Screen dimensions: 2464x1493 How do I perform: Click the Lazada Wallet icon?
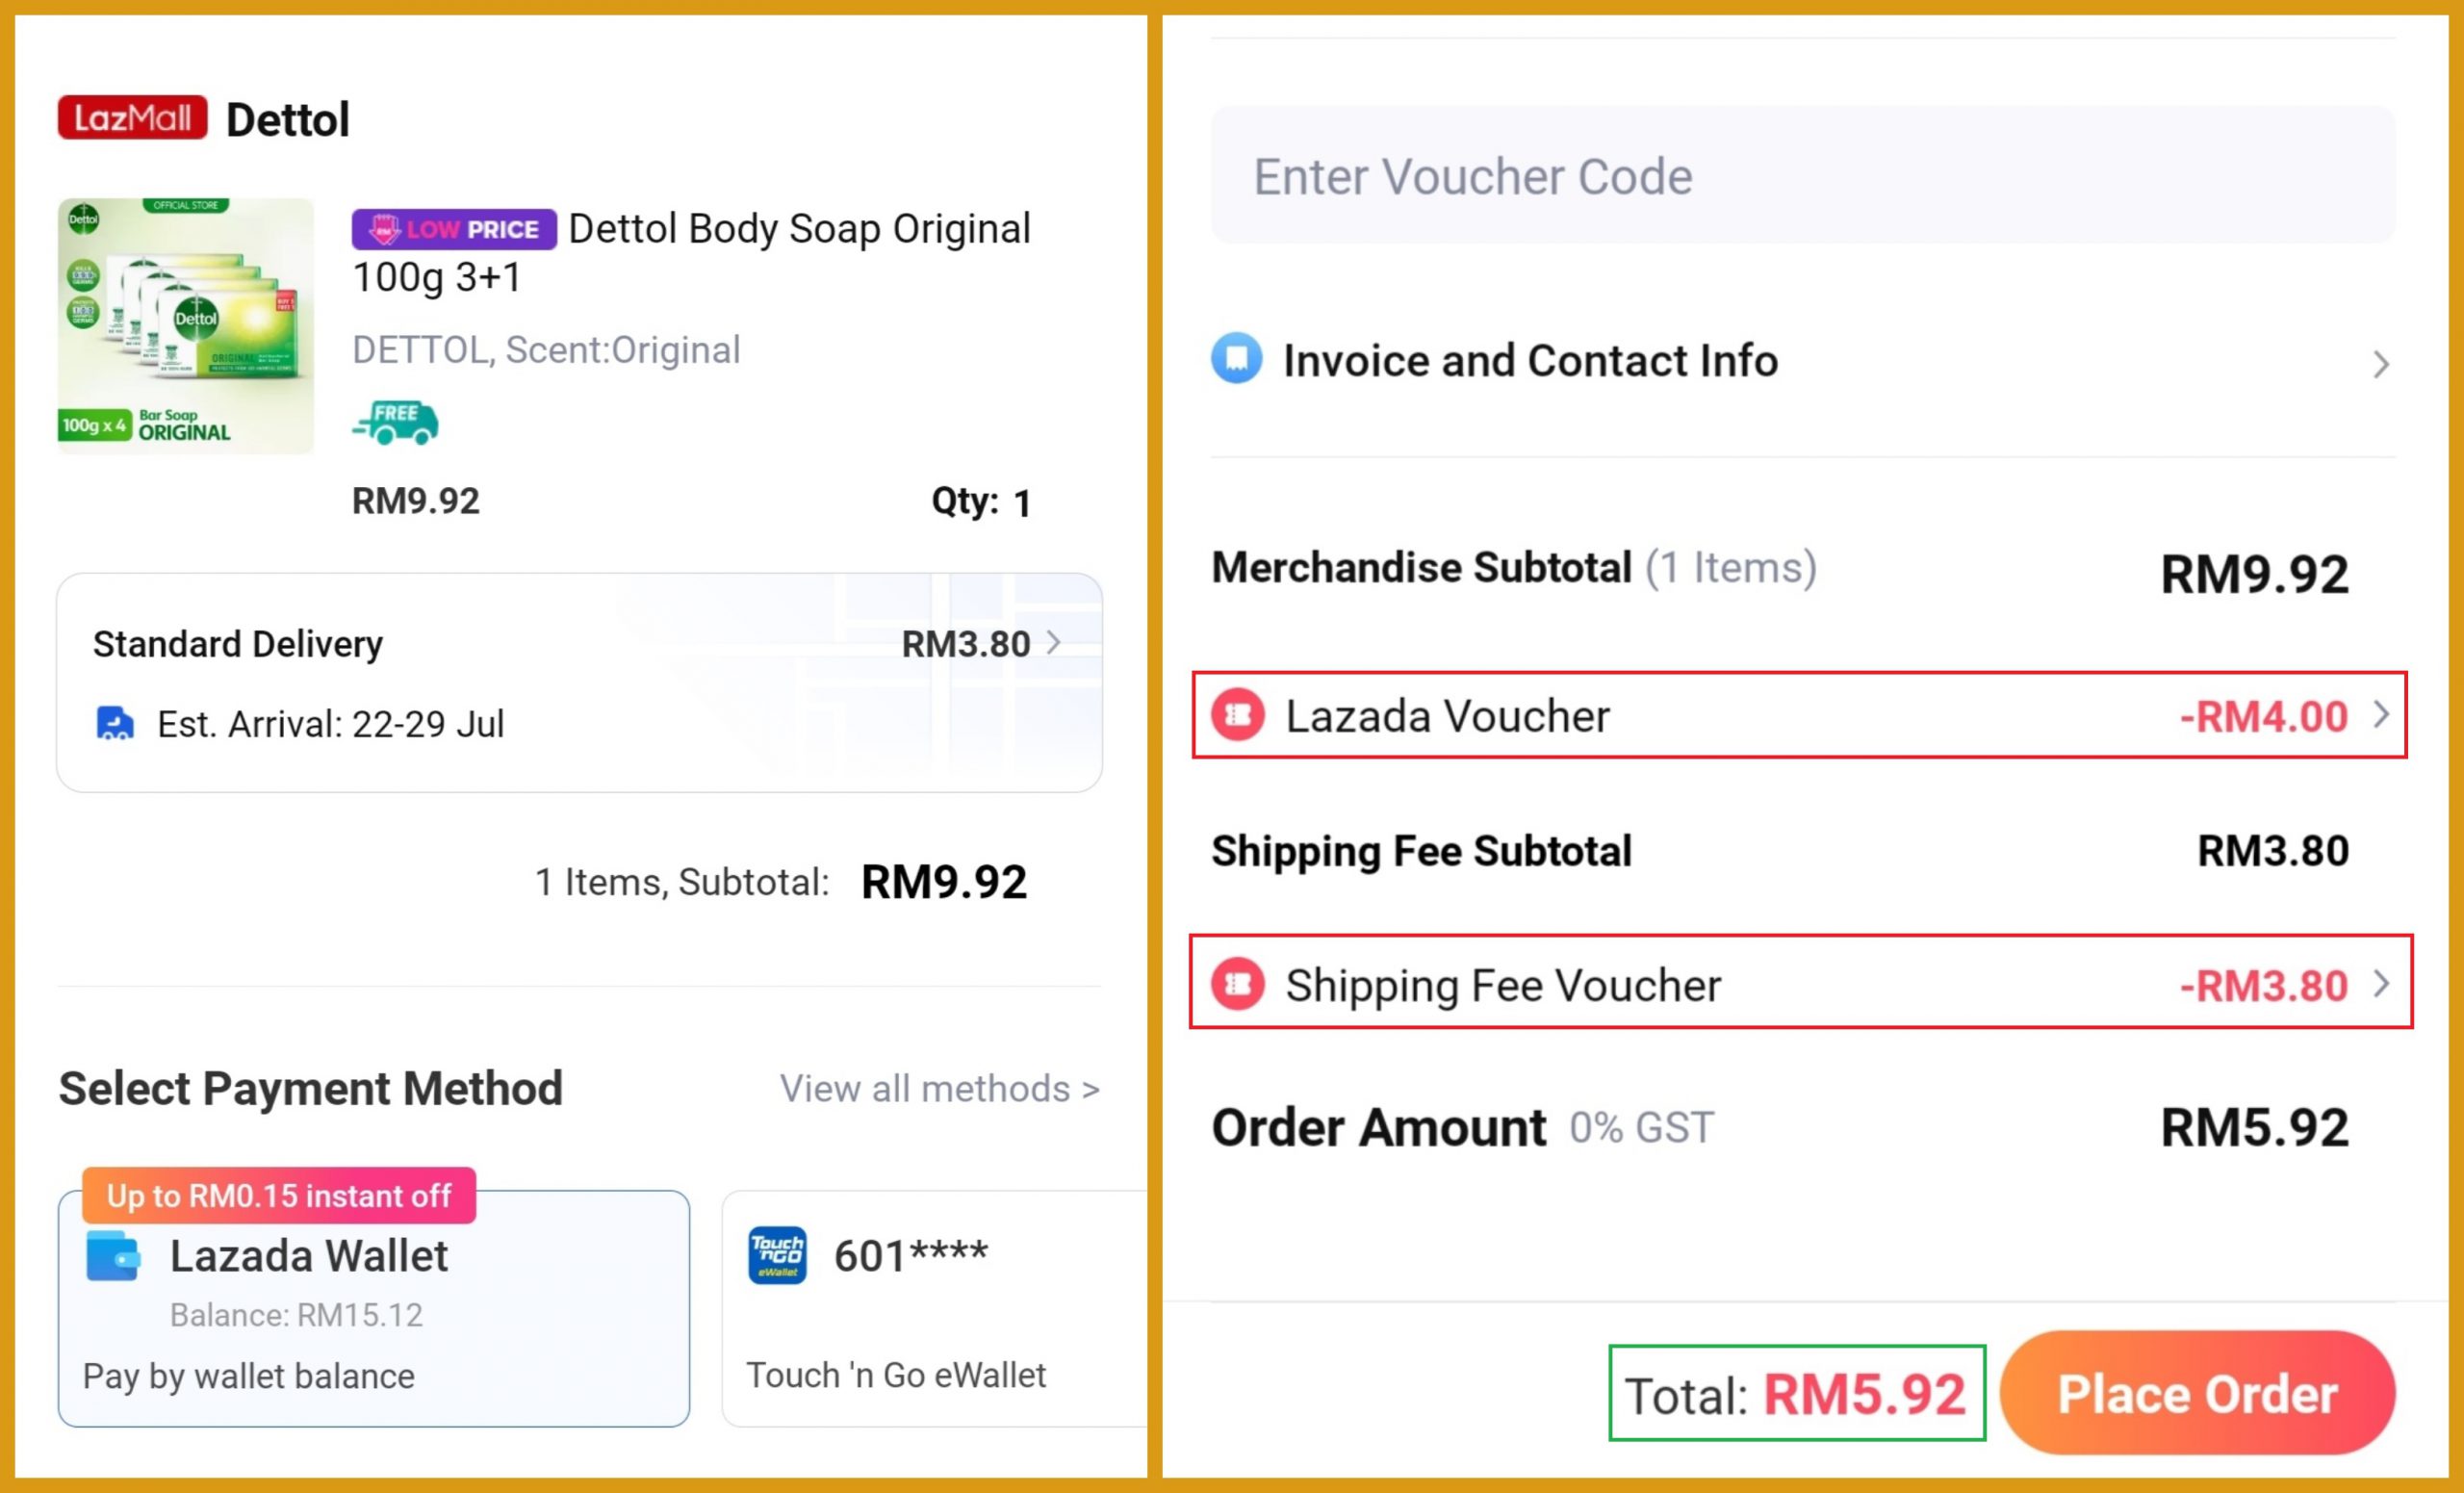[113, 1256]
